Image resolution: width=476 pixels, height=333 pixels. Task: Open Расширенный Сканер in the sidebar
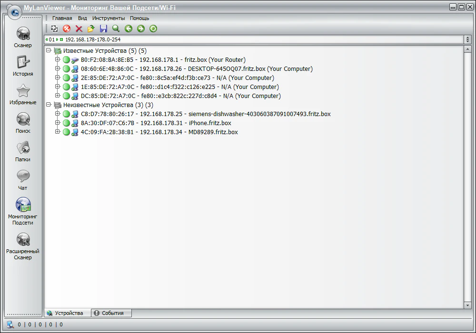[x=23, y=245]
